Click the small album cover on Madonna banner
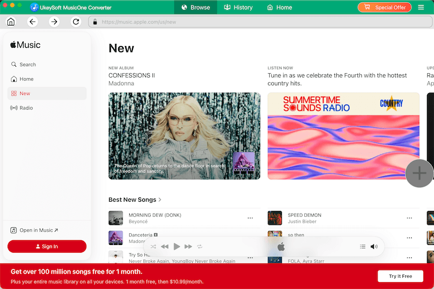The image size is (434, 289). (x=244, y=163)
